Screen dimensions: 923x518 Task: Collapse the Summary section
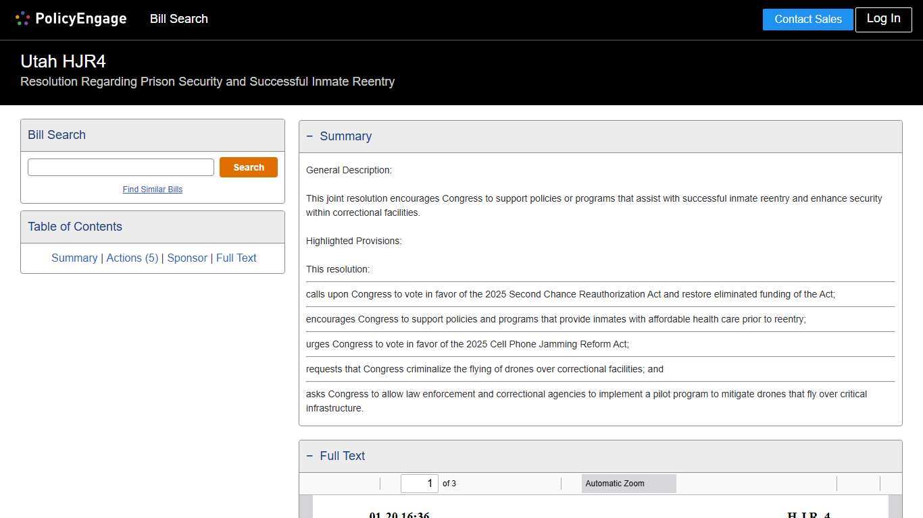[310, 136]
